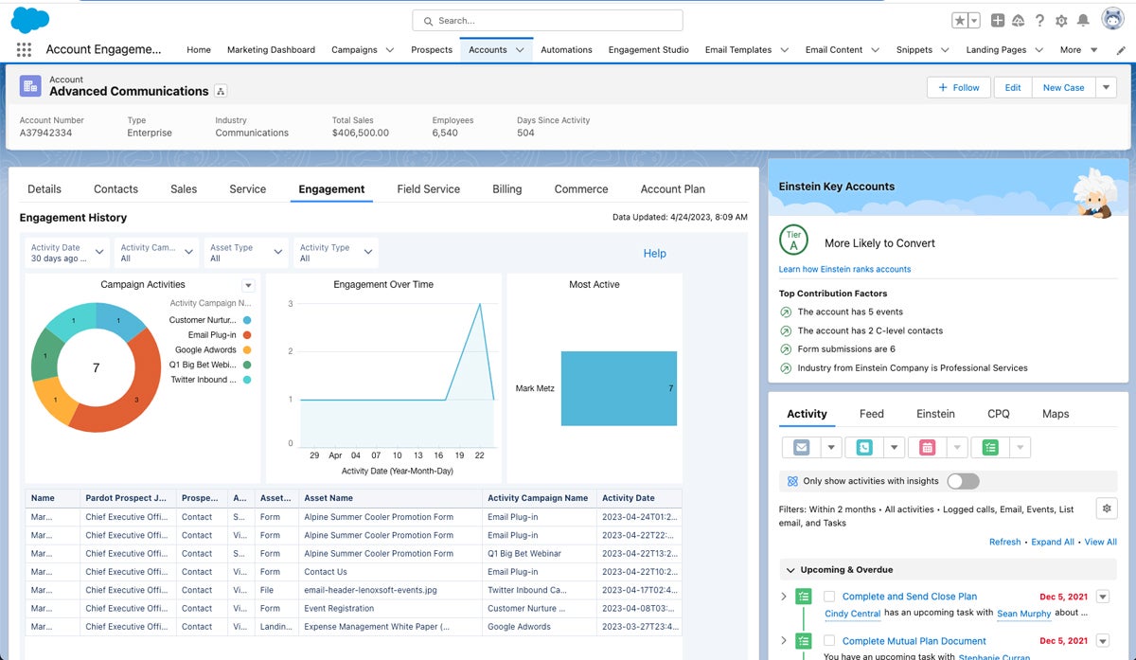The image size is (1136, 660).
Task: Open the Asset Type filter dropdown
Action: tap(246, 253)
